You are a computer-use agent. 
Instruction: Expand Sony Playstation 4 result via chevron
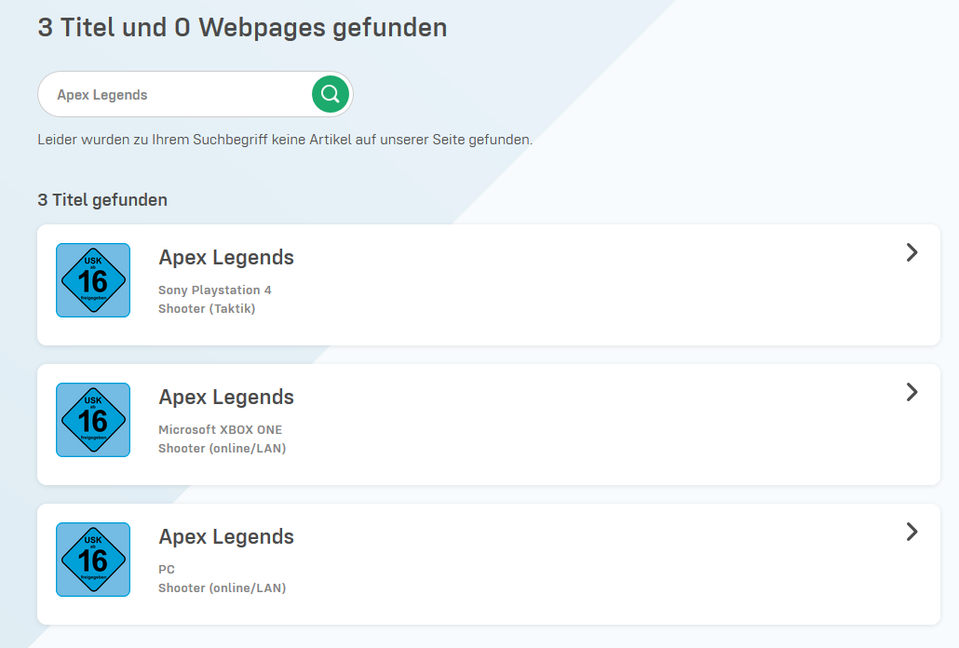tap(912, 252)
